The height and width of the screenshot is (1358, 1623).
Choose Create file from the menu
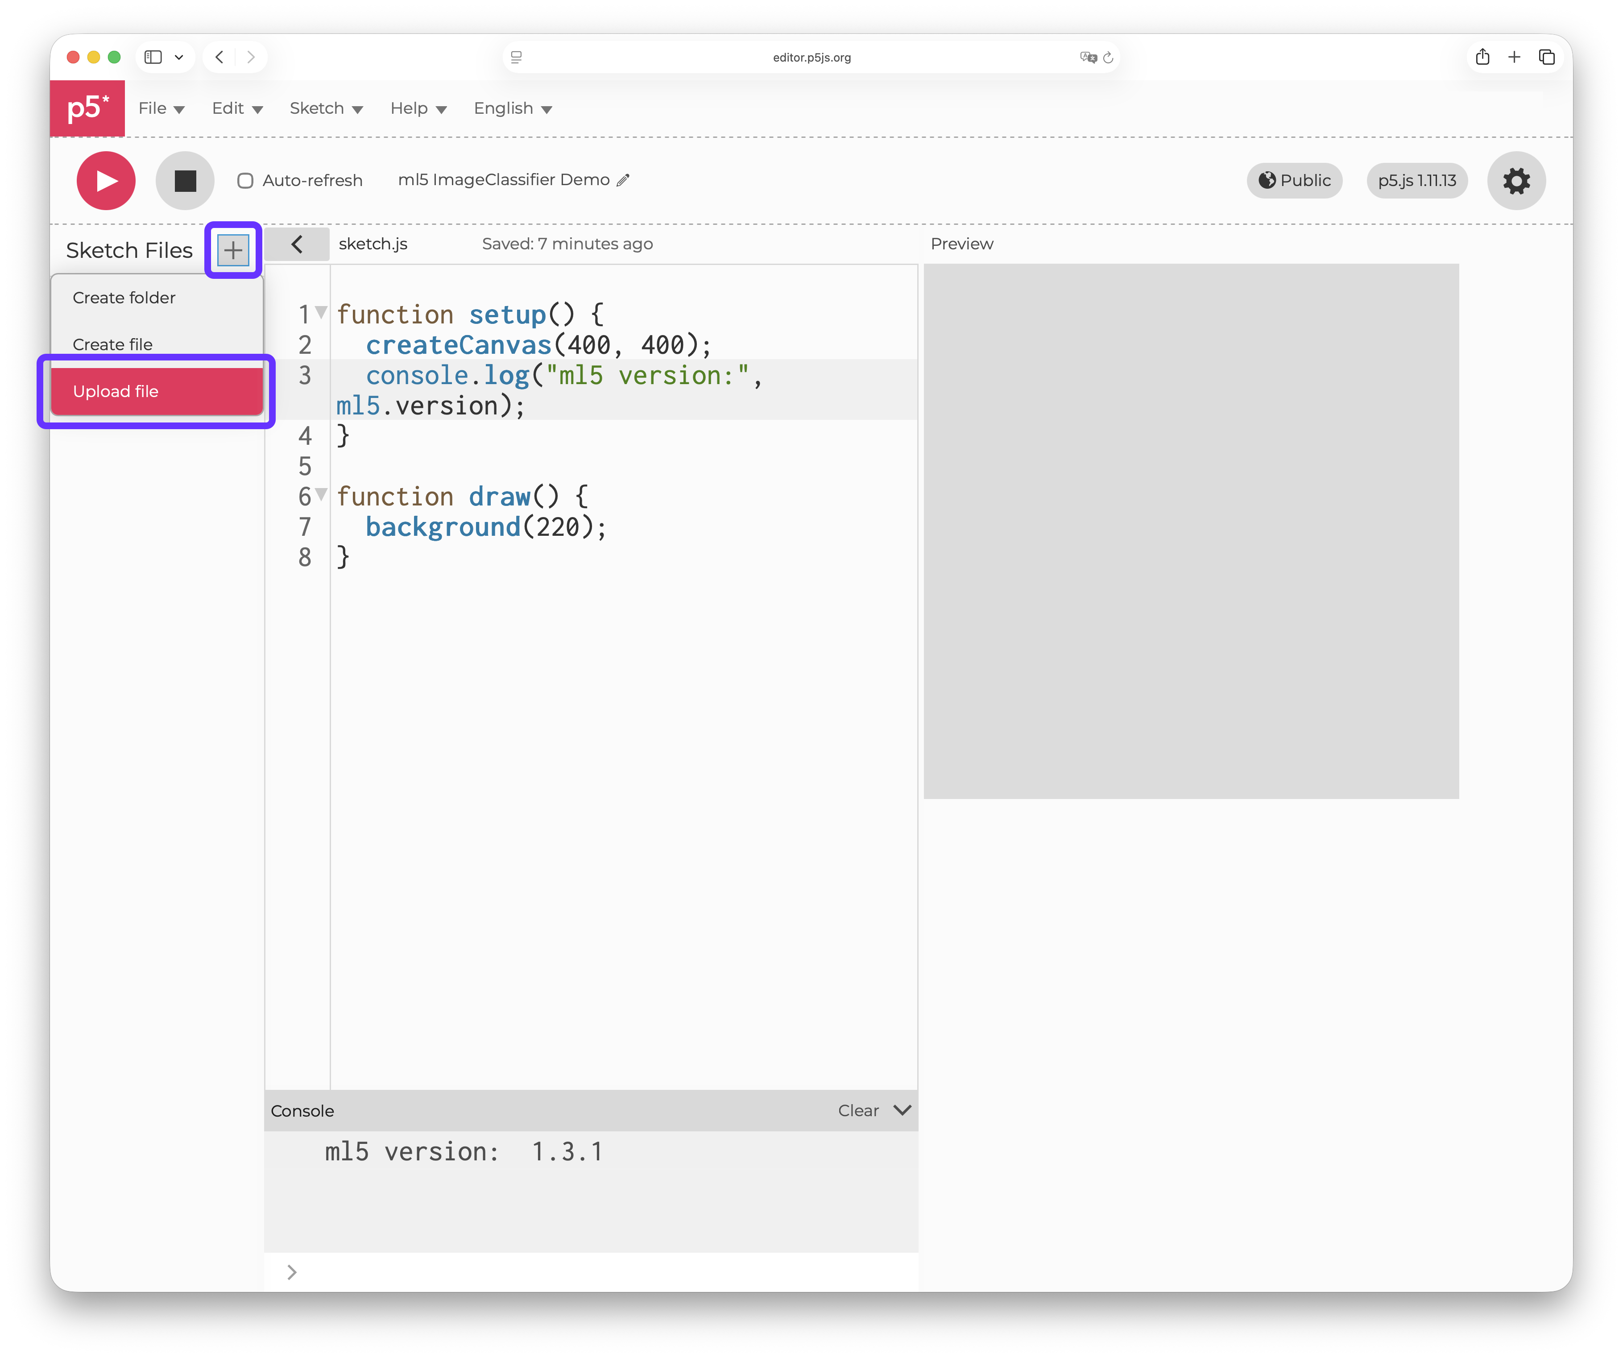tap(157, 344)
